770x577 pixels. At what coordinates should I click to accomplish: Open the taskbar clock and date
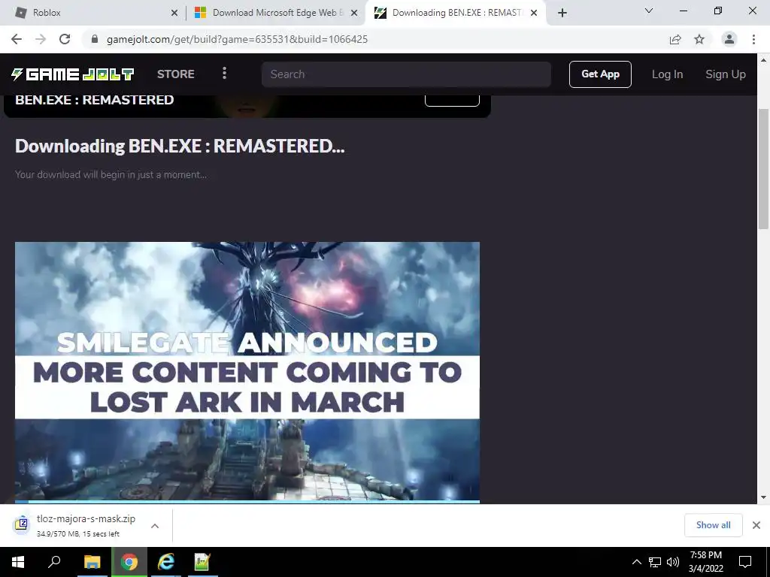[x=705, y=562]
